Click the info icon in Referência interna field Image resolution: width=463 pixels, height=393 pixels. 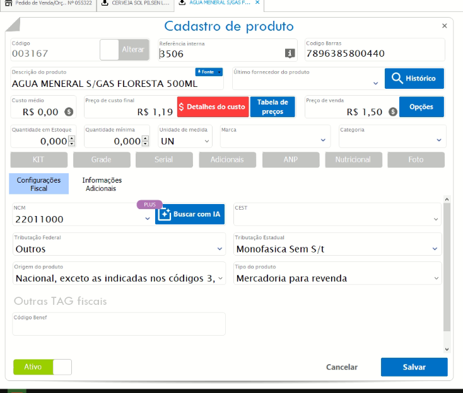pyautogui.click(x=290, y=54)
